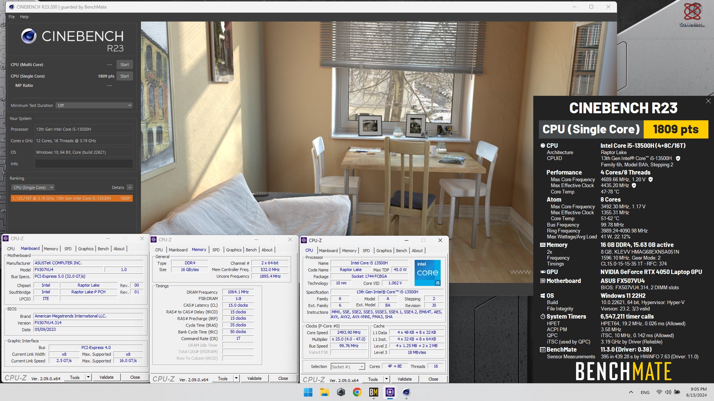Click Validate in Memory CPU-Z window
The image size is (714, 401).
254,378
